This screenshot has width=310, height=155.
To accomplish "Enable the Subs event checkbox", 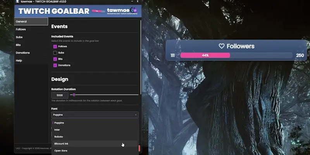I will (x=55, y=53).
